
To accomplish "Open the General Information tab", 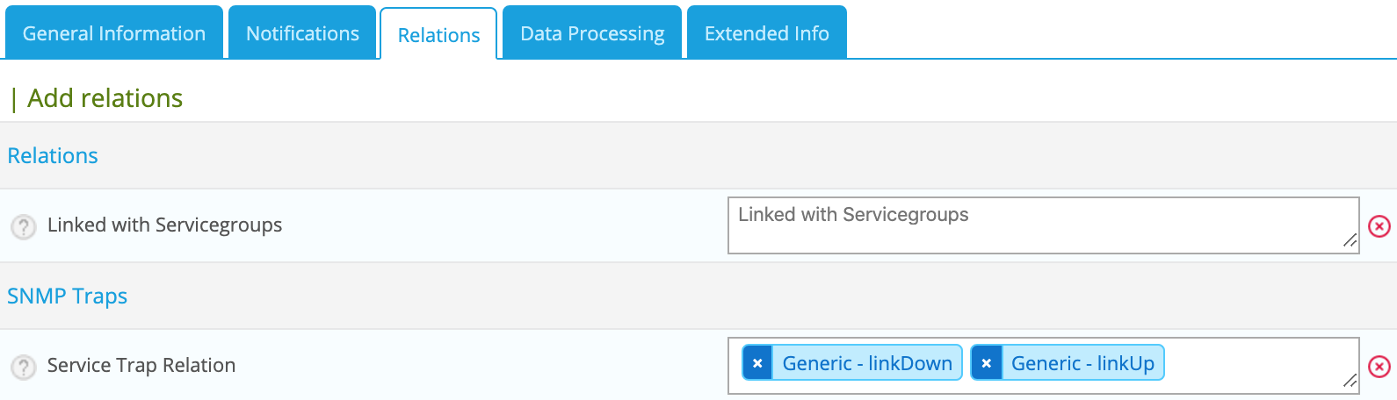I will click(114, 33).
